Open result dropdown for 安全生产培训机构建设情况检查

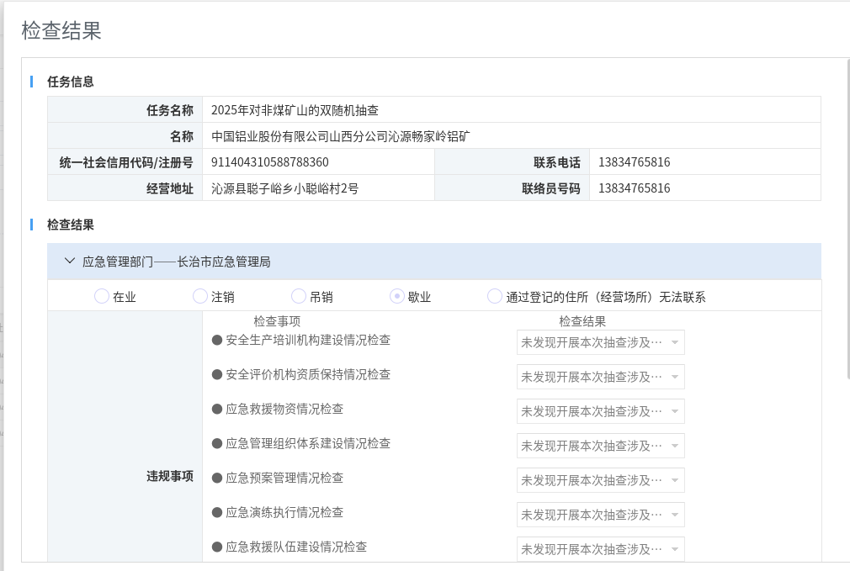(x=600, y=342)
